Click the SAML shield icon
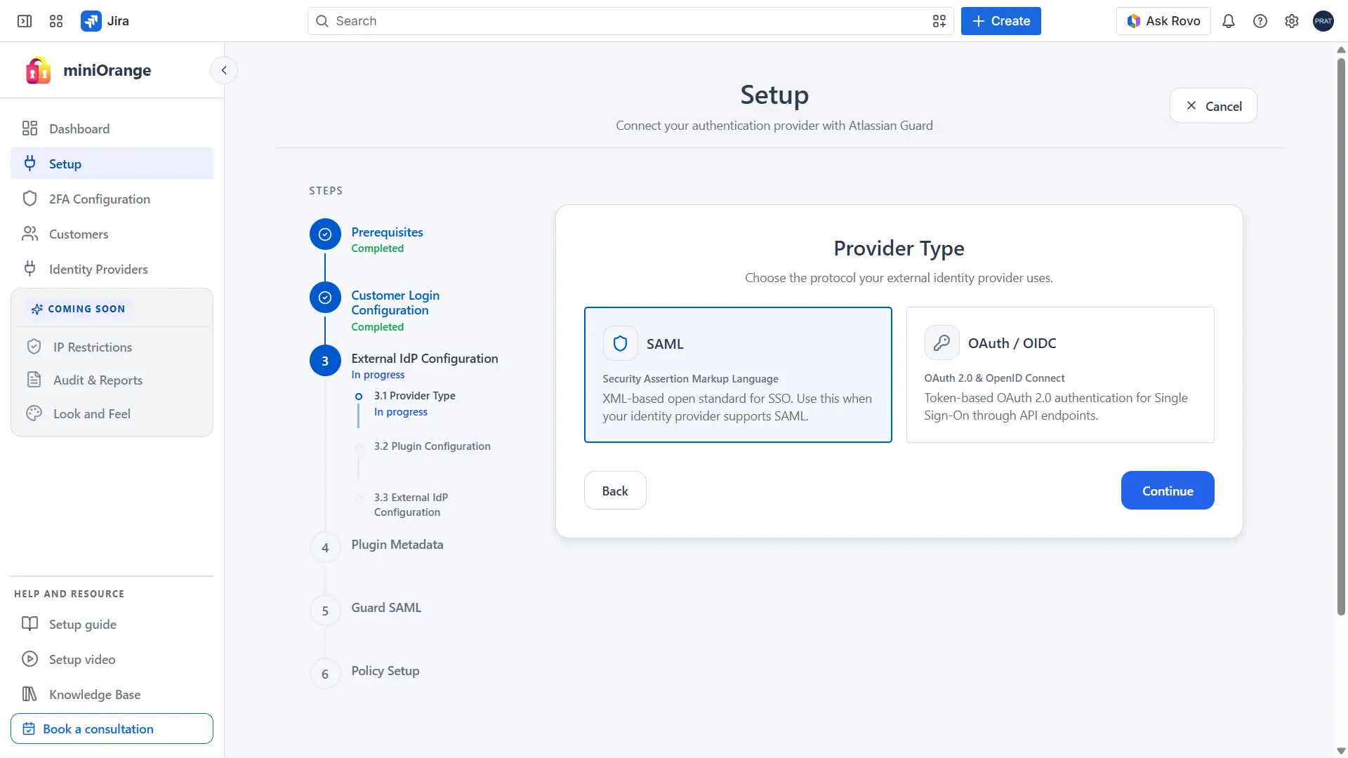The height and width of the screenshot is (758, 1348). [620, 344]
